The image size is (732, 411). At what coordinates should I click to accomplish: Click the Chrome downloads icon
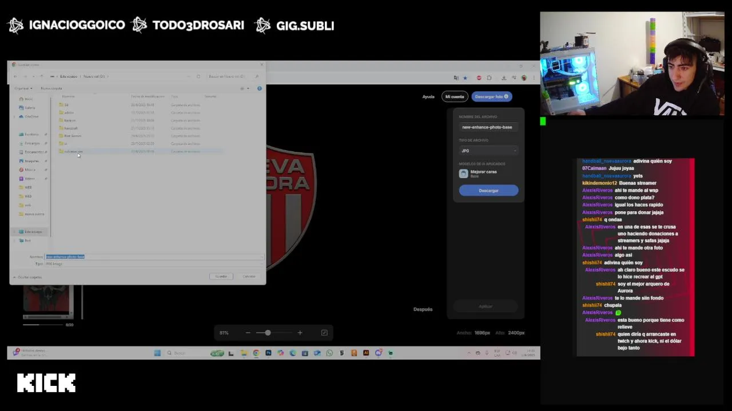point(504,78)
